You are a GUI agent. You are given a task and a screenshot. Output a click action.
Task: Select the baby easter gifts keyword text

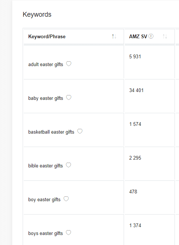pyautogui.click(x=46, y=98)
